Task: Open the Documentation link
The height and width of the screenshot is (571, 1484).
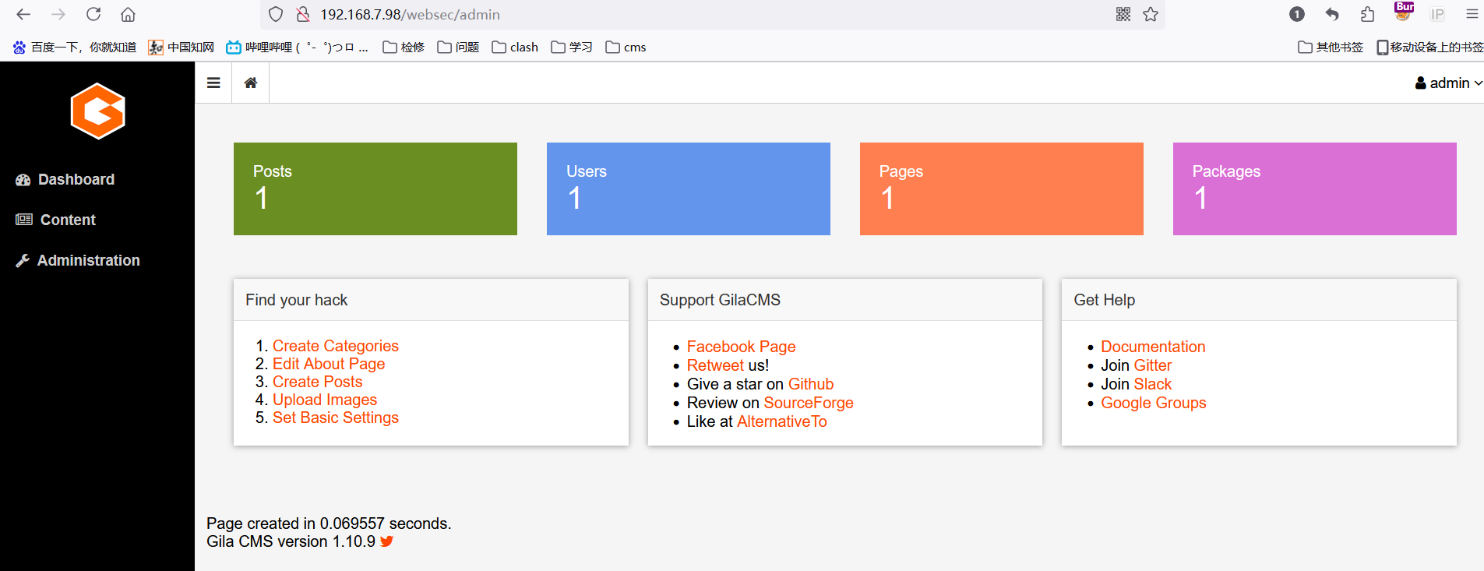Action: tap(1153, 347)
